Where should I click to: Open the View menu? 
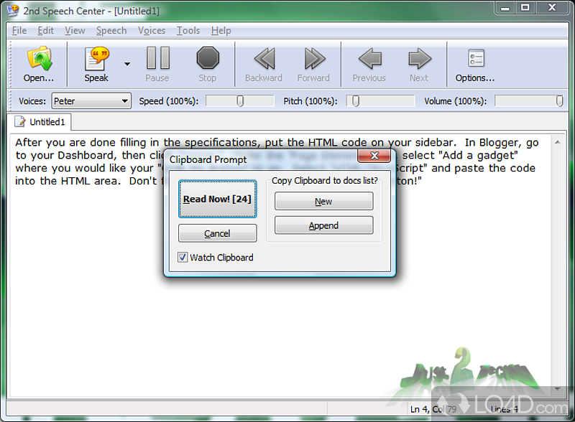click(75, 30)
